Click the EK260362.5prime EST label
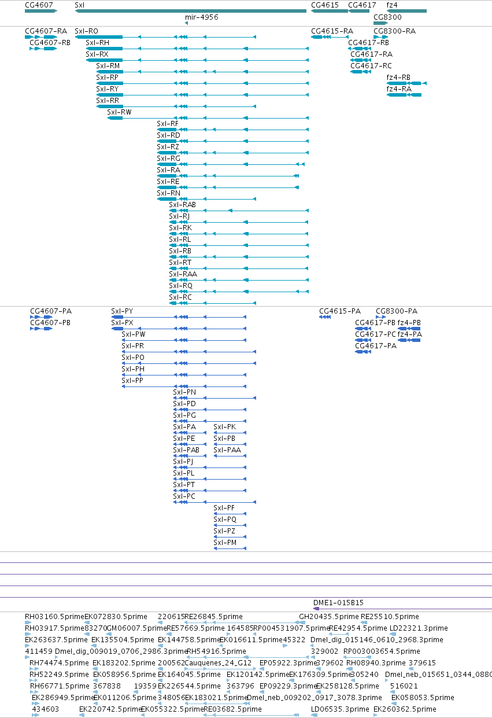Screen dimensions: 492x718 click(405, 709)
